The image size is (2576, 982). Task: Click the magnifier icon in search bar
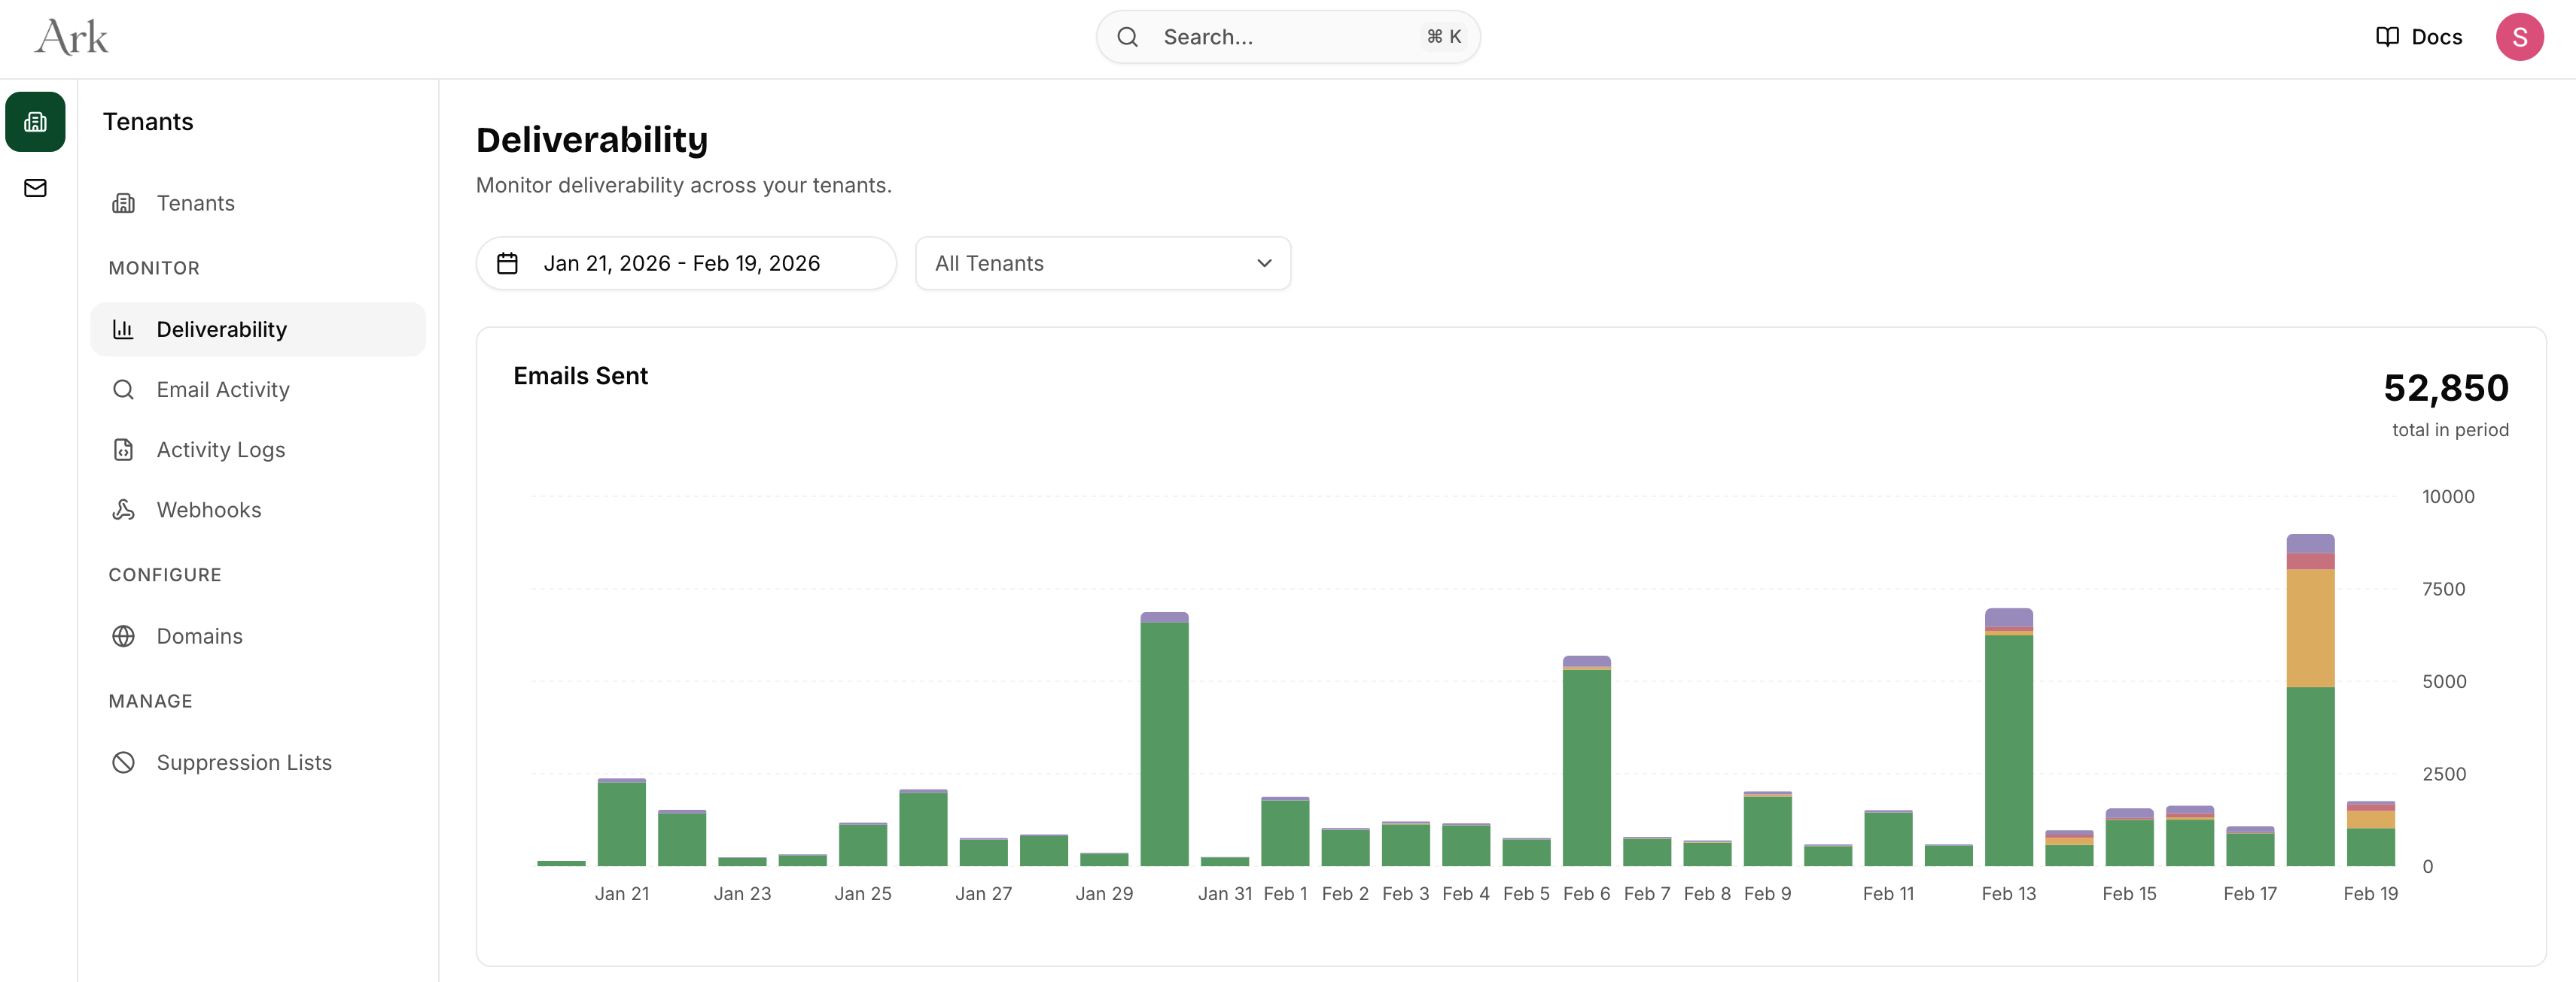pos(1127,38)
